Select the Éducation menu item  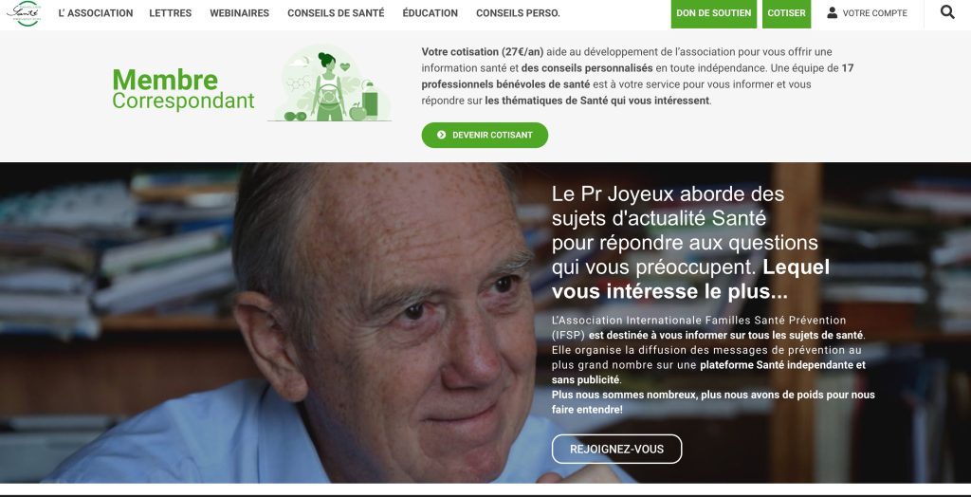pos(430,13)
